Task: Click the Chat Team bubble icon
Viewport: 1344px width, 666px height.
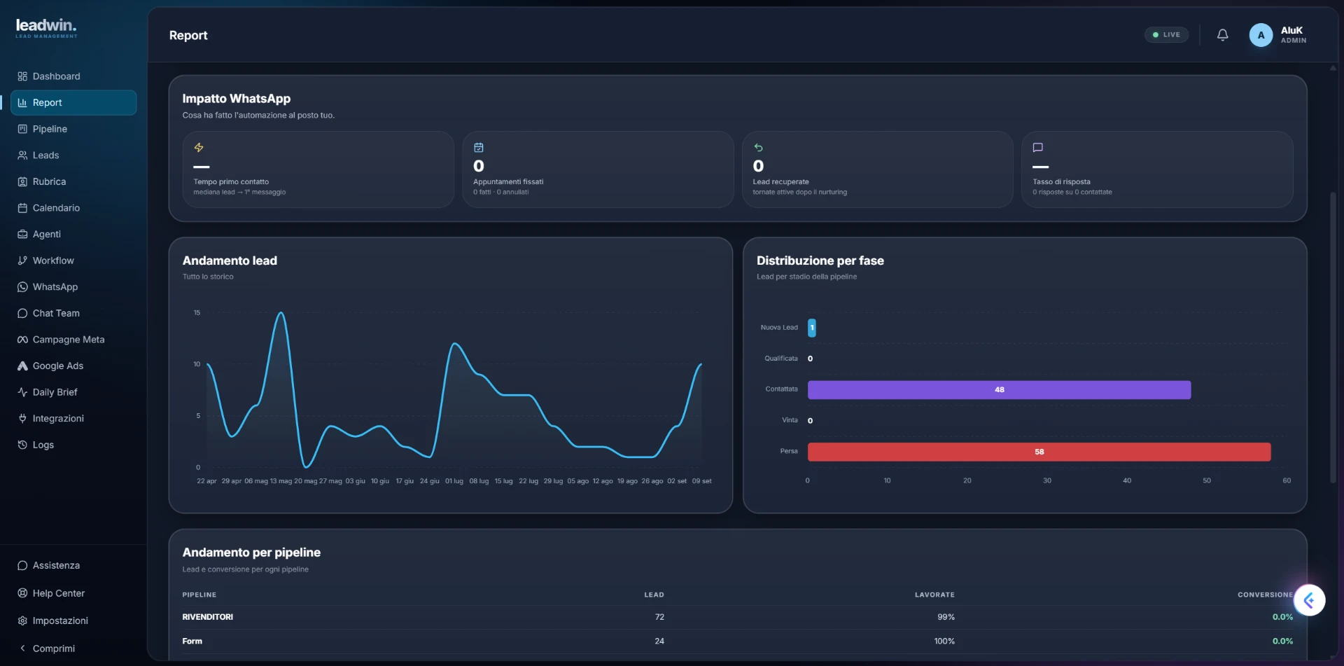Action: (x=22, y=313)
